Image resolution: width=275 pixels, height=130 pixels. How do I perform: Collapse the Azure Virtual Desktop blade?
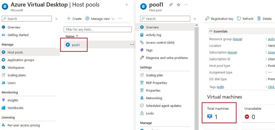coord(127,5)
